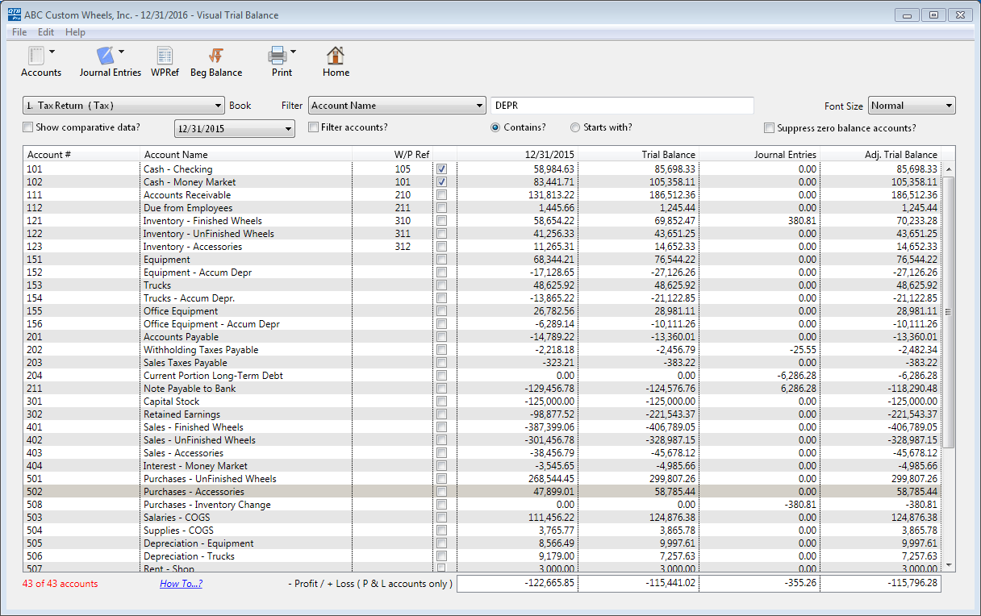Open the File menu
The height and width of the screenshot is (616, 981).
click(x=19, y=32)
